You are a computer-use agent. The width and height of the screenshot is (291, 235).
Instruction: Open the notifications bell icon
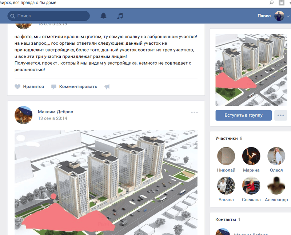point(103,16)
